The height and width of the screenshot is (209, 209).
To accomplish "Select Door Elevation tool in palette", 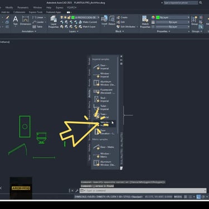I will point(104,132).
